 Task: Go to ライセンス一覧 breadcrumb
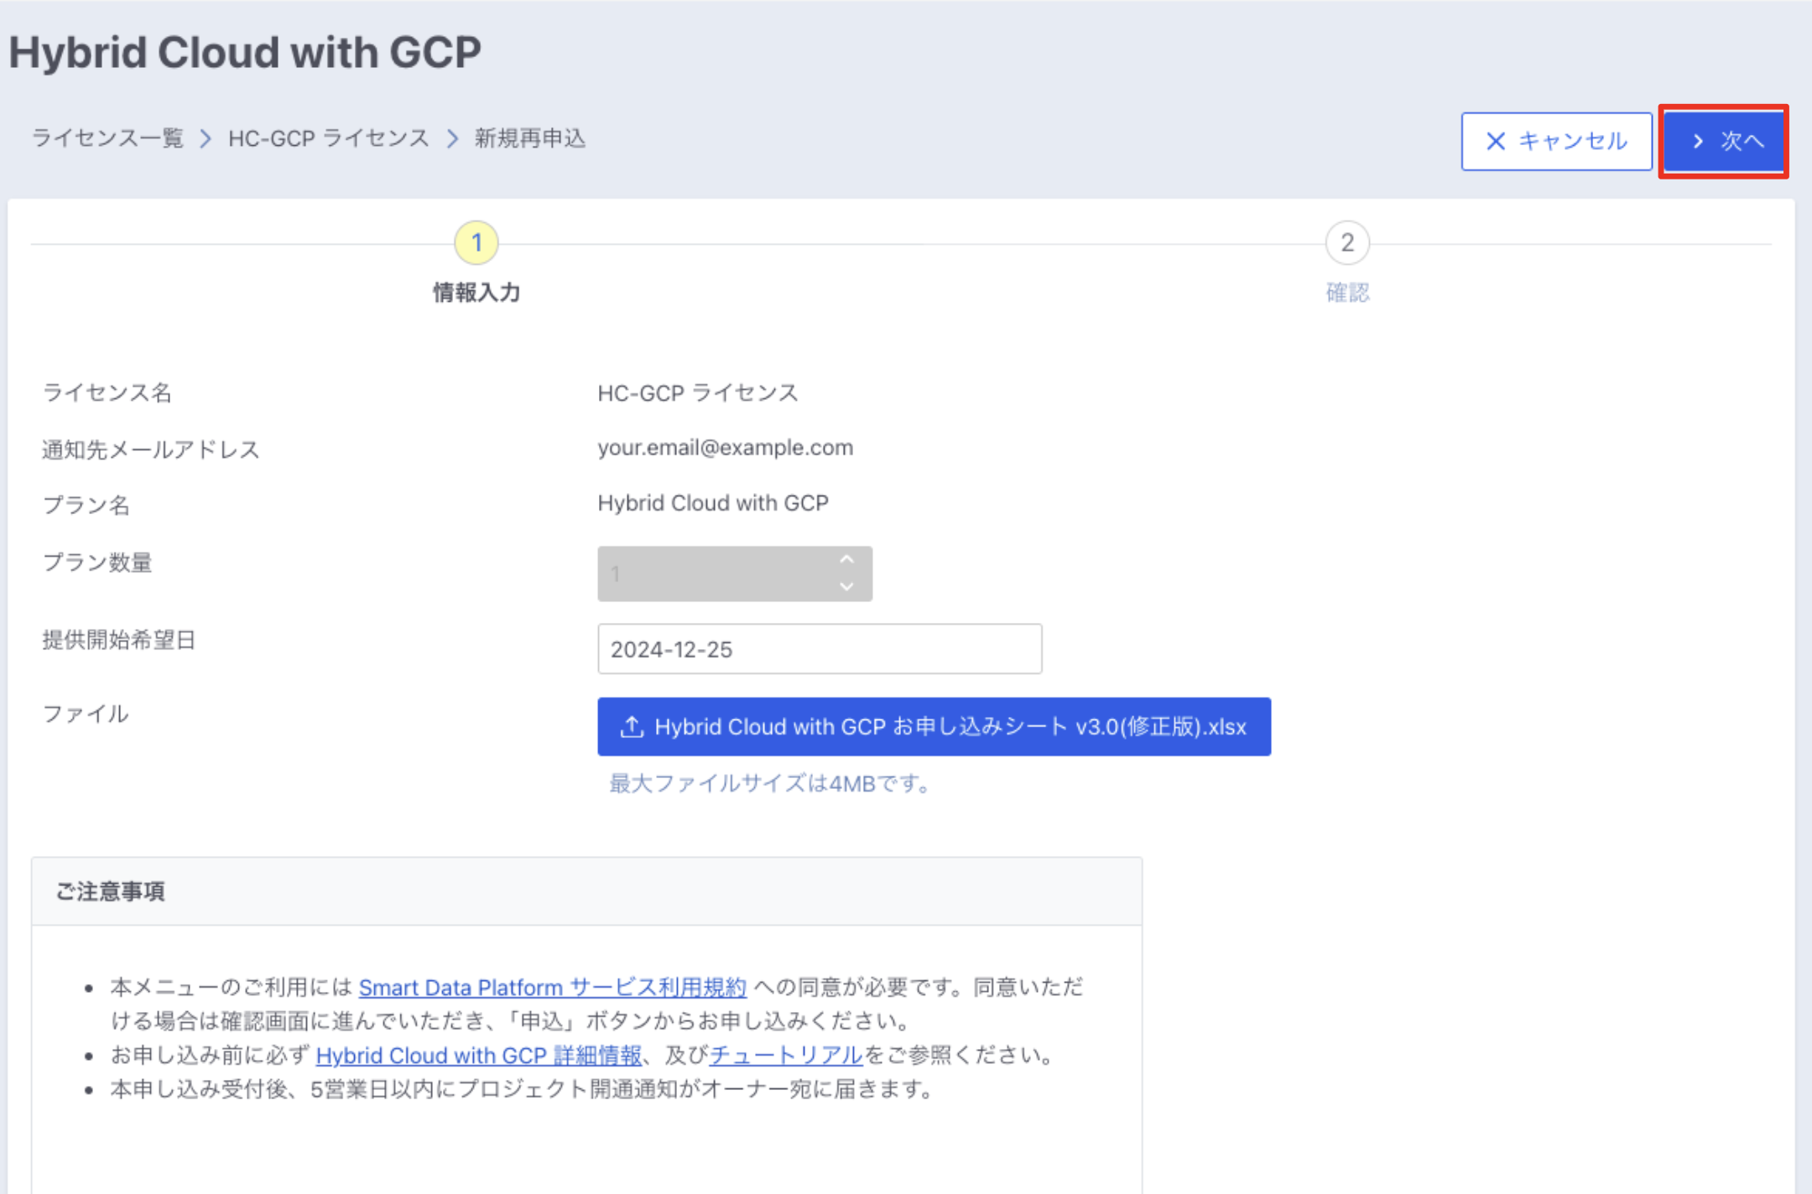click(107, 138)
